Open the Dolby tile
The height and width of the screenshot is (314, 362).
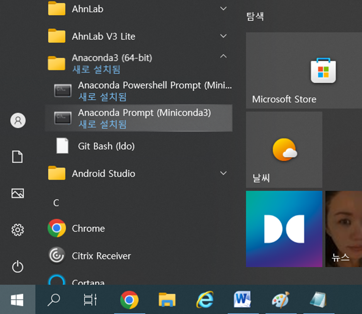coord(284,229)
